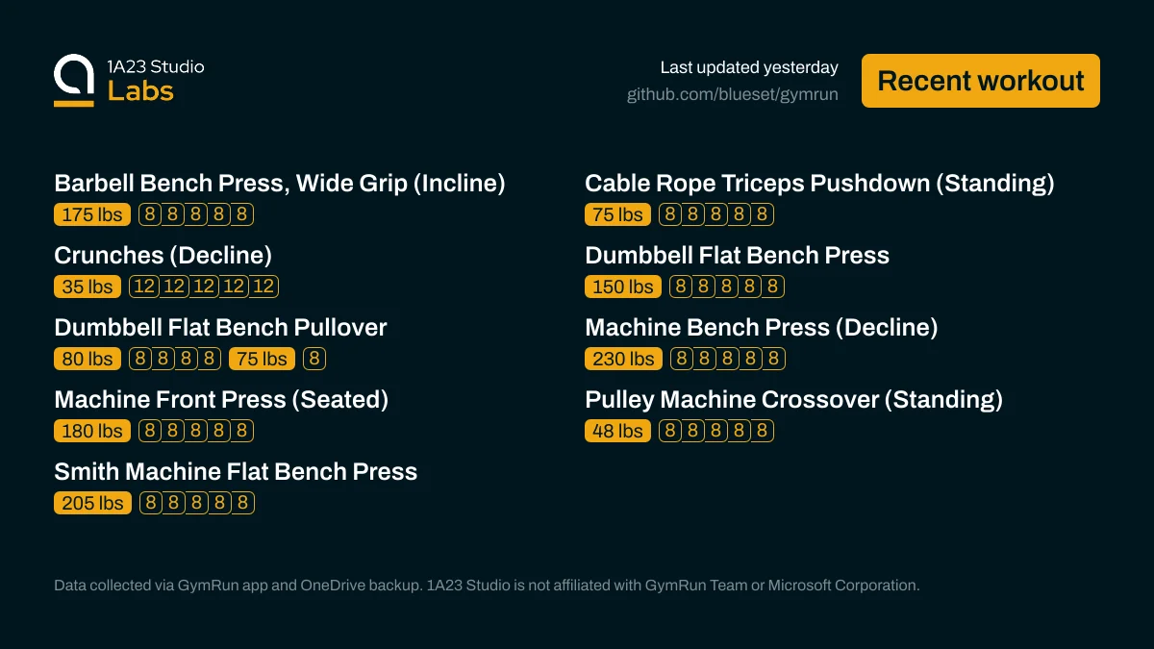Open the Smith Machine Flat Bench Press exercise
The width and height of the screenshot is (1154, 649).
236,471
